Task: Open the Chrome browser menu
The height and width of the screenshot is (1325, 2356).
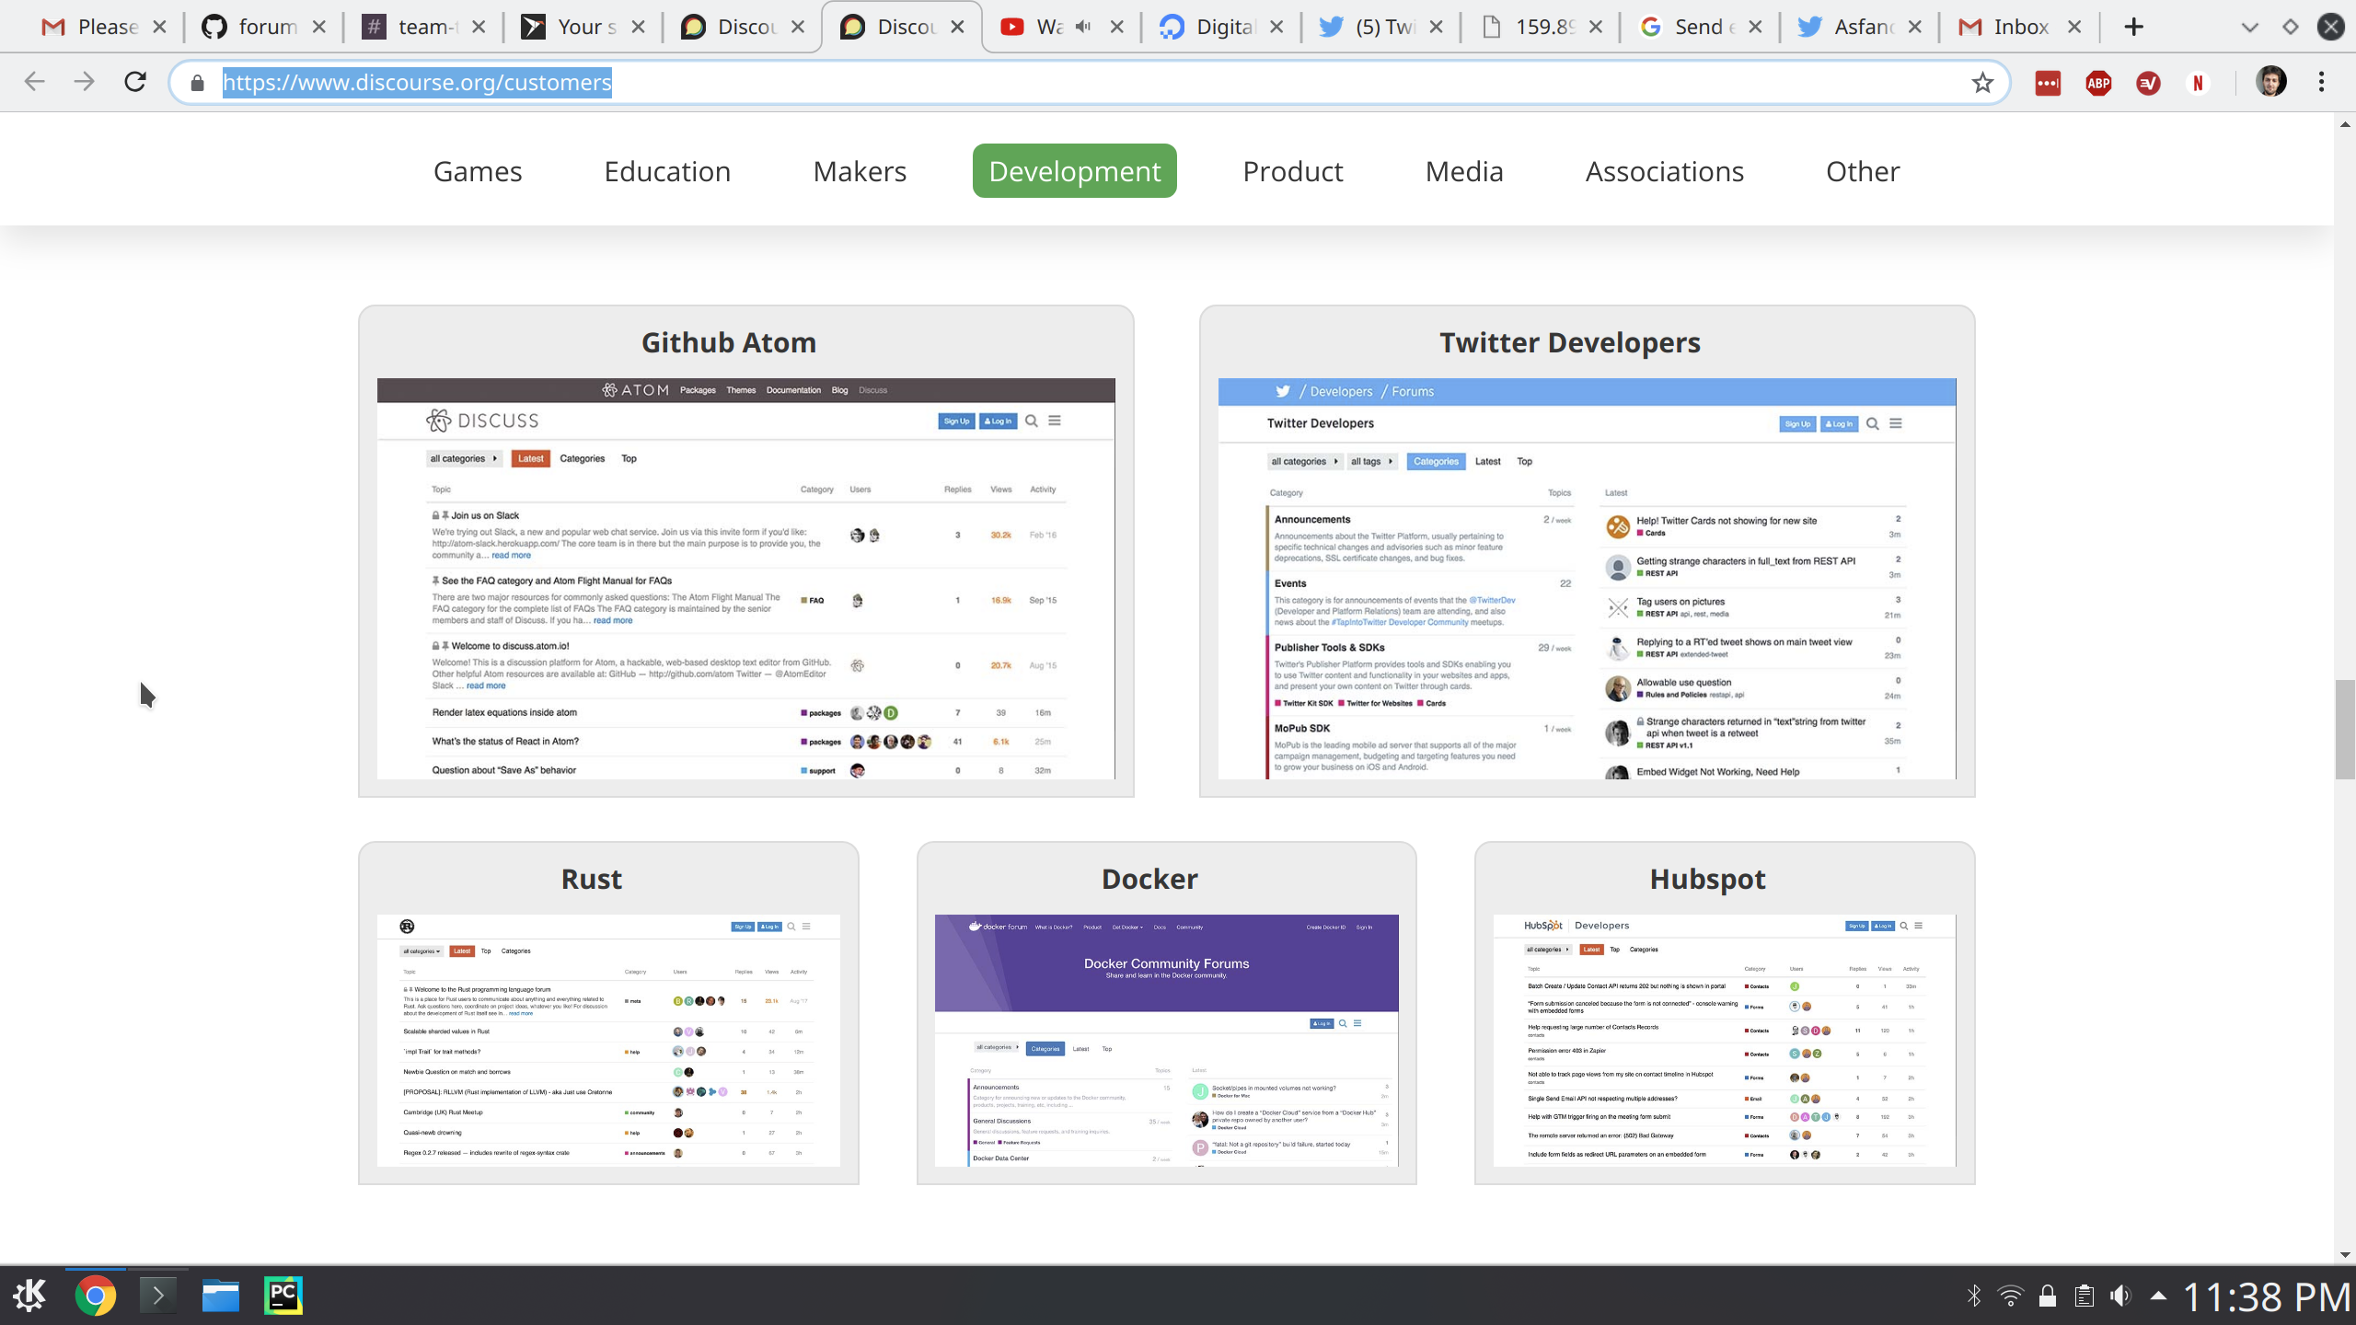Action: click(x=2320, y=82)
